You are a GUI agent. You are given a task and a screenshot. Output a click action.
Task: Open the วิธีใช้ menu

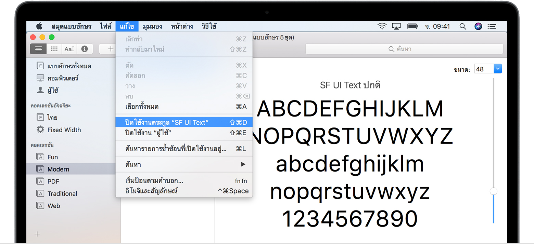[x=209, y=26]
